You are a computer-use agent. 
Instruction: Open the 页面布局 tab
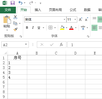[55, 10]
